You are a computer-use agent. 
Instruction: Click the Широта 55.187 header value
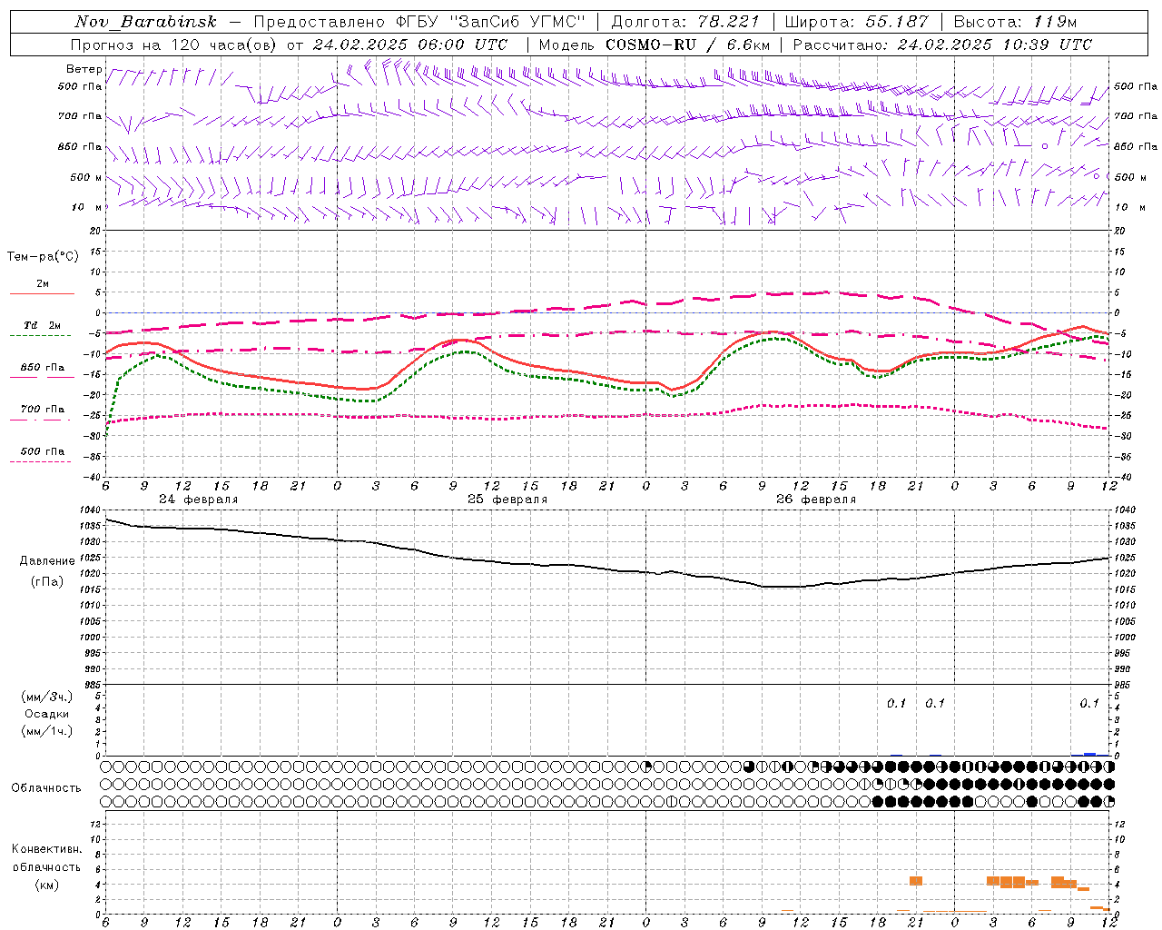coord(856,22)
